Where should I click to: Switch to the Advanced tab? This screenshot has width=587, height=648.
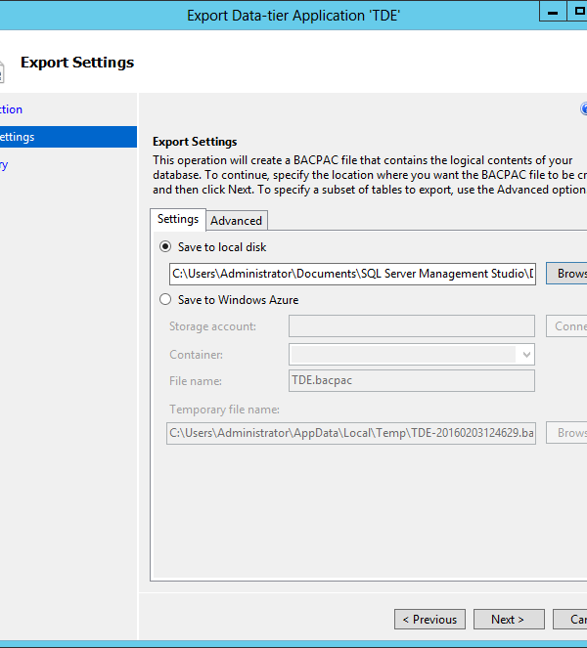[236, 220]
